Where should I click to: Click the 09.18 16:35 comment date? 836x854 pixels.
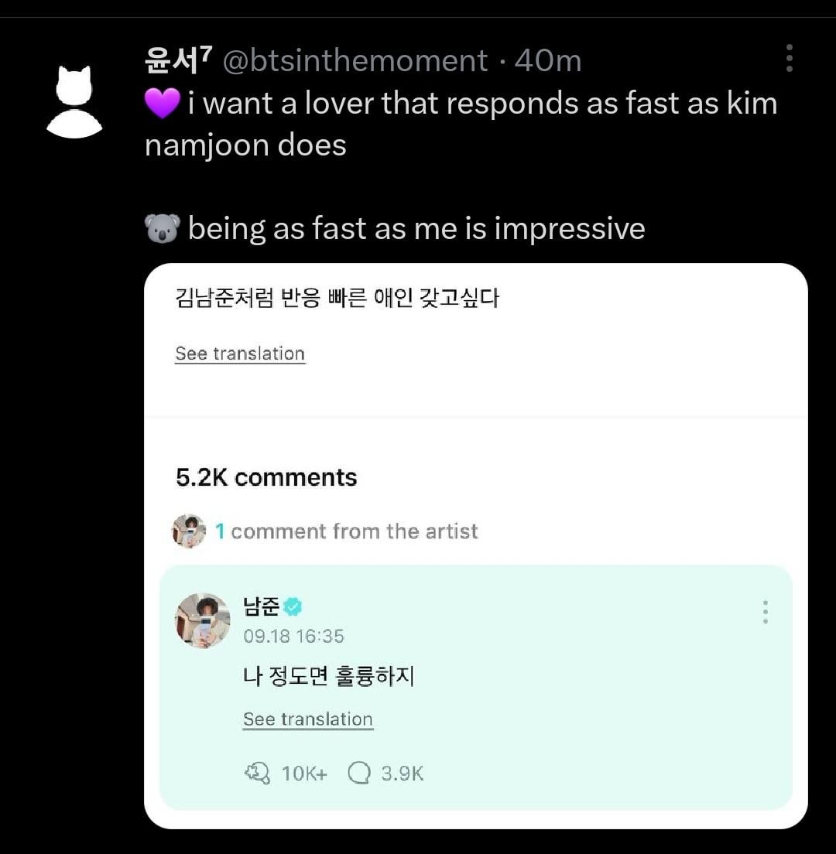tap(293, 636)
